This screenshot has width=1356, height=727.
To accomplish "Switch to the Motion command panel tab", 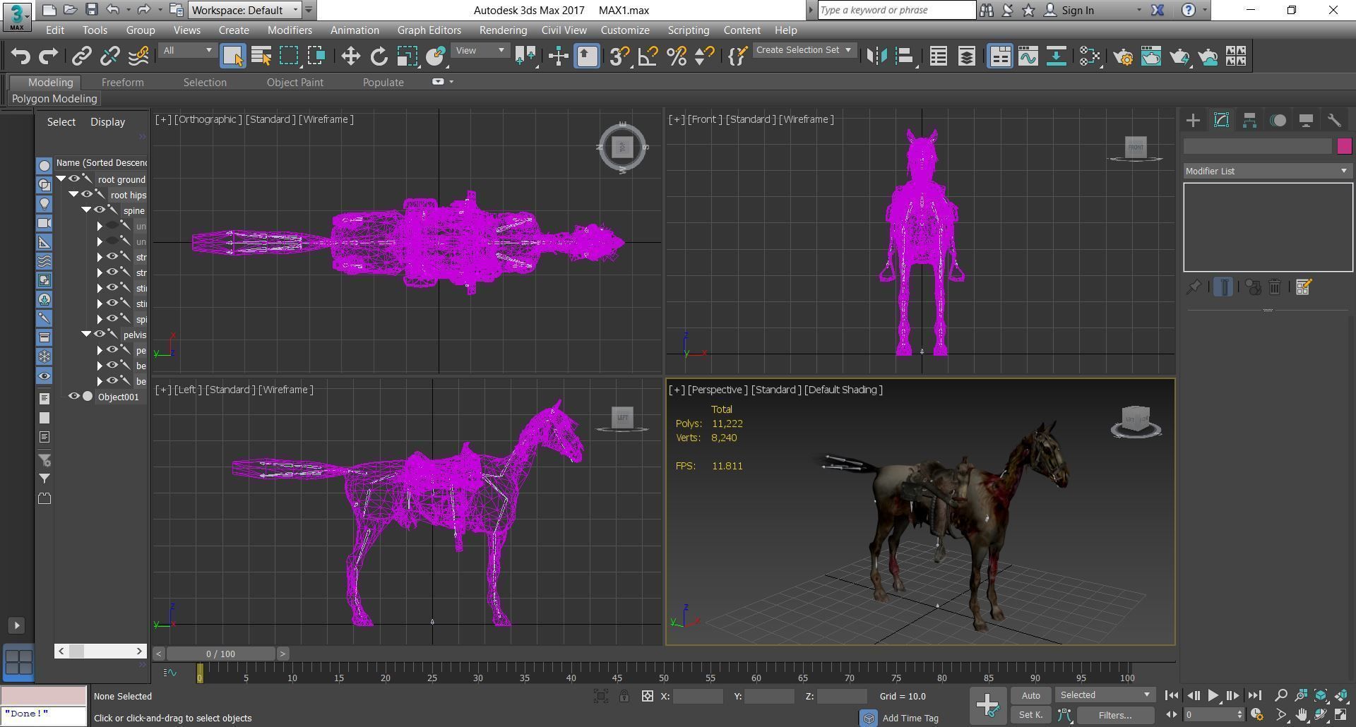I will pyautogui.click(x=1278, y=121).
